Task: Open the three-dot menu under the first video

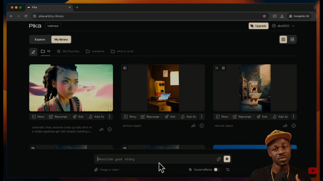Action: 109,117
